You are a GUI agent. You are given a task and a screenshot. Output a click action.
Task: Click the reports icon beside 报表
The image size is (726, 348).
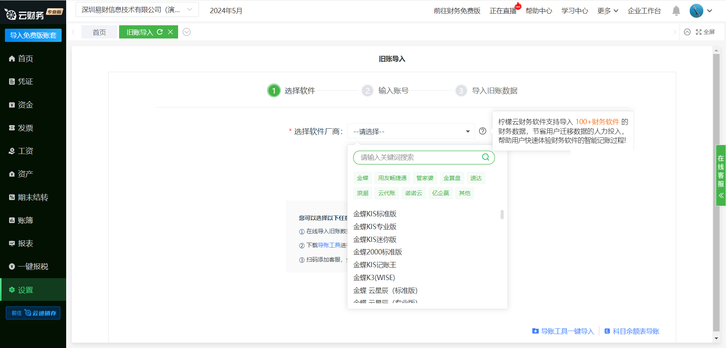coord(12,243)
